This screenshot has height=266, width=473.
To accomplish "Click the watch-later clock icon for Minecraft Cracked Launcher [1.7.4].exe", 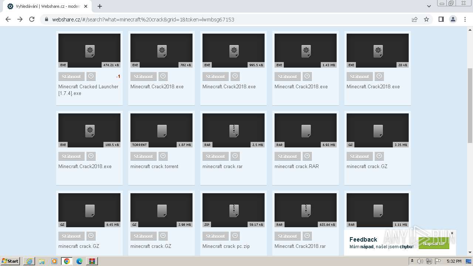I will coord(91,76).
